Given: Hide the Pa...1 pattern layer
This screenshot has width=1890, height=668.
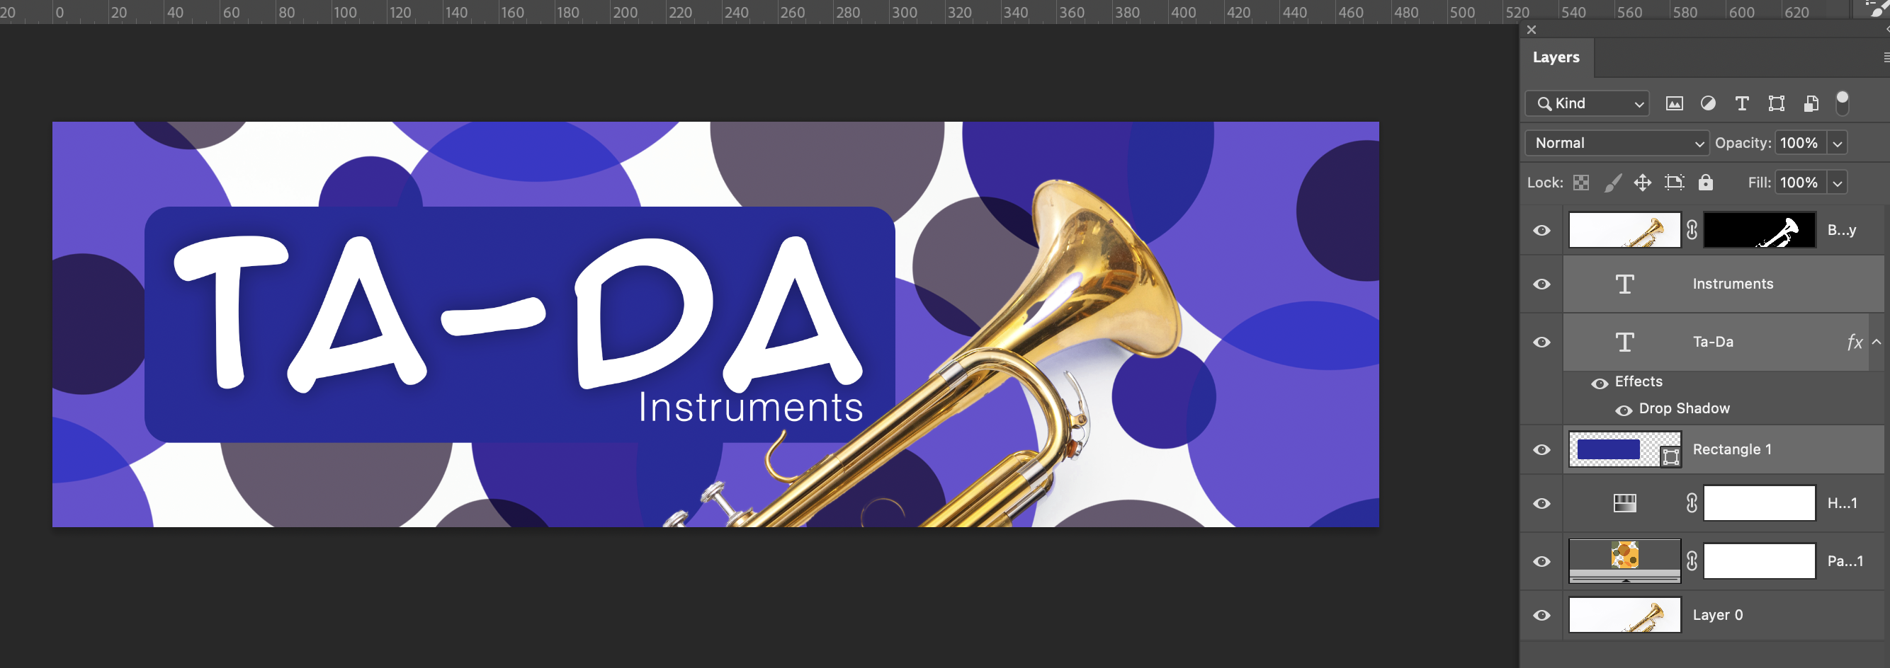Looking at the screenshot, I should (x=1542, y=561).
